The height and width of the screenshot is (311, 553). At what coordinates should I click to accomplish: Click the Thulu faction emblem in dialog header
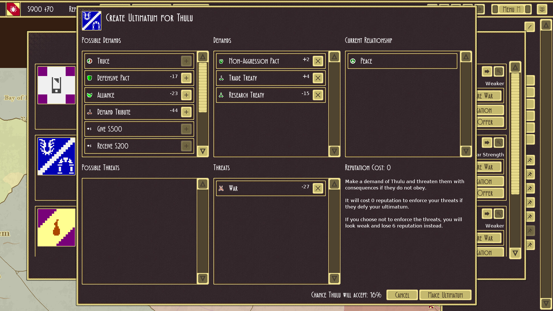coord(92,20)
